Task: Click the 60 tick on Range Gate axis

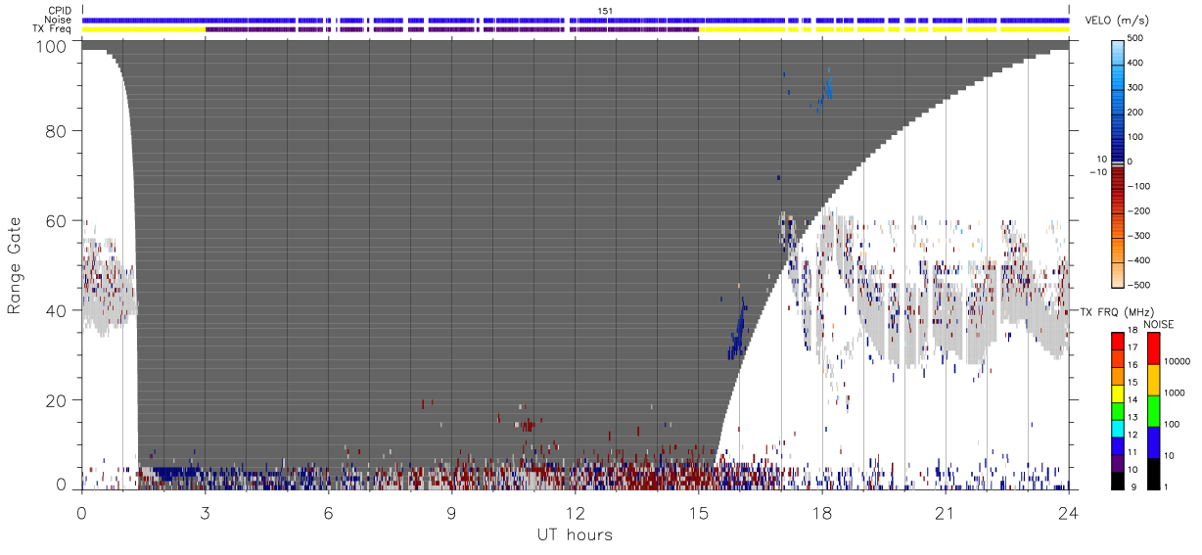Action: [55, 220]
